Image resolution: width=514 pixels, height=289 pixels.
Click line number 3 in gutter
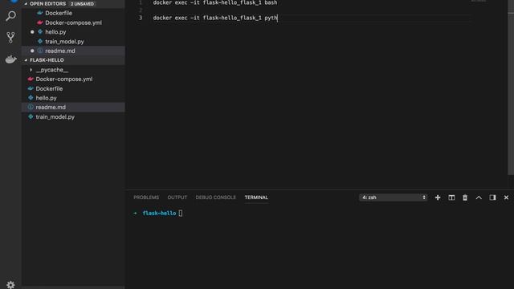coord(141,18)
